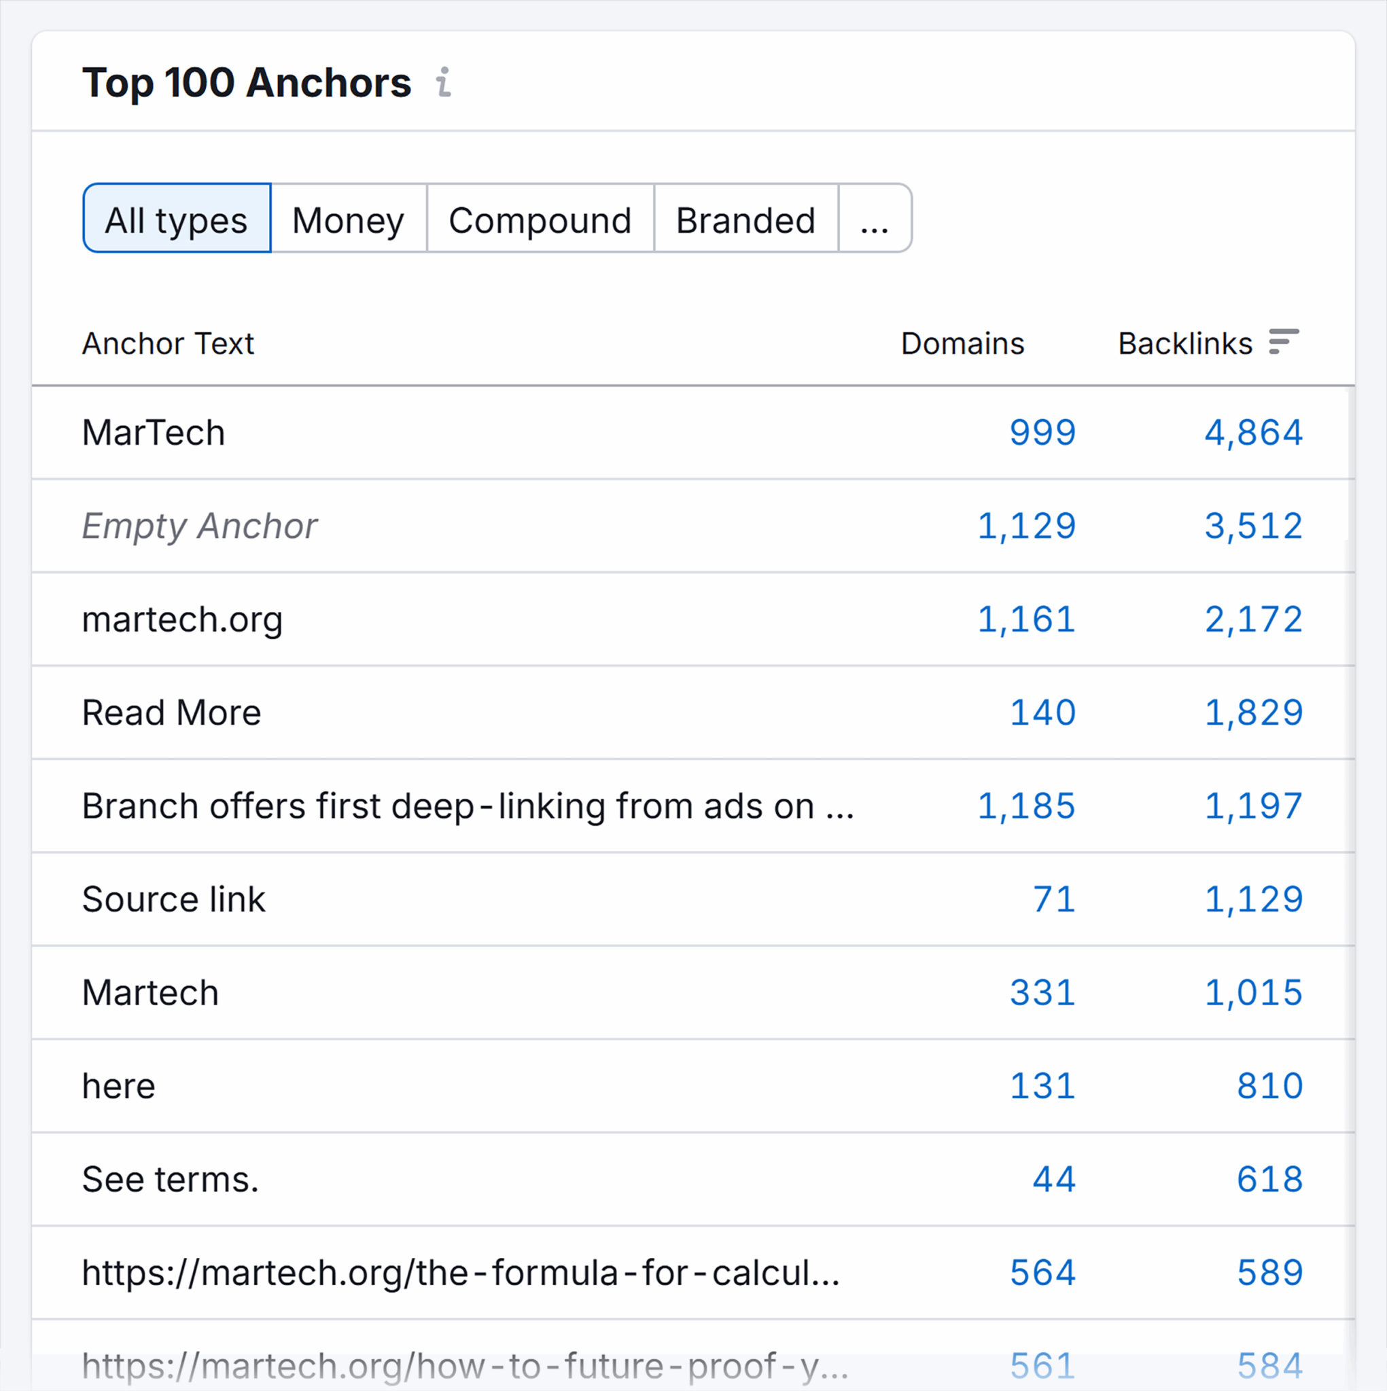Open the Compound anchors filter
Viewport: 1387px width, 1391px height.
[540, 220]
